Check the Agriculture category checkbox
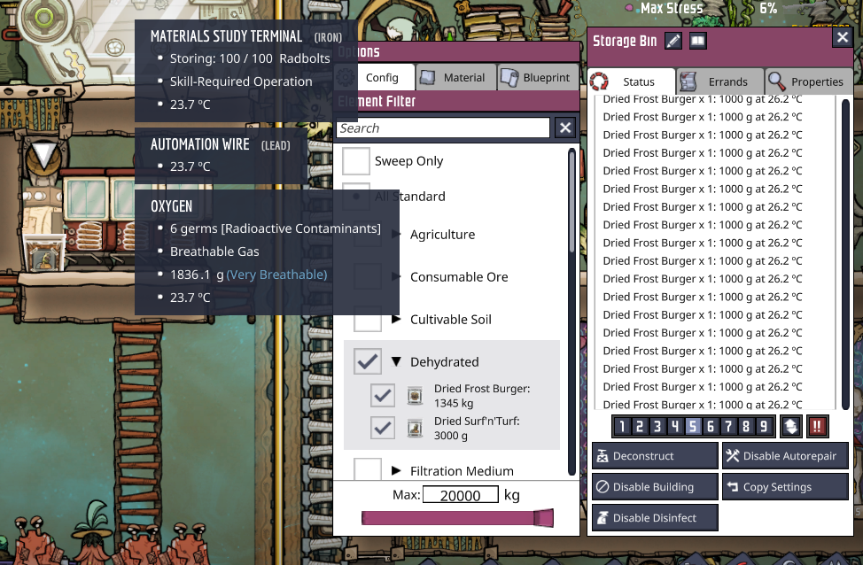This screenshot has height=565, width=863. pos(367,235)
